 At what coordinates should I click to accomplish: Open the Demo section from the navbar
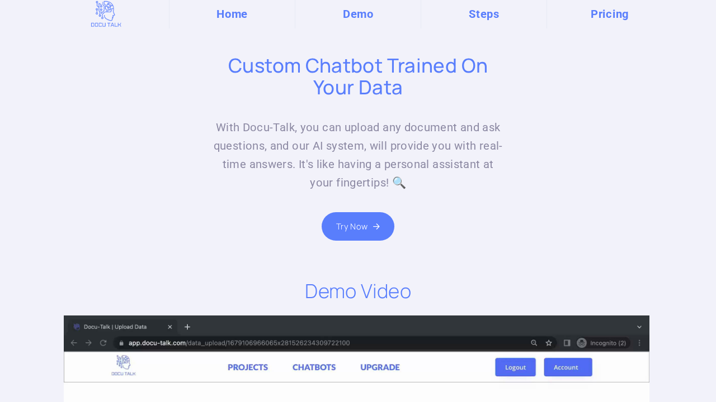click(358, 14)
